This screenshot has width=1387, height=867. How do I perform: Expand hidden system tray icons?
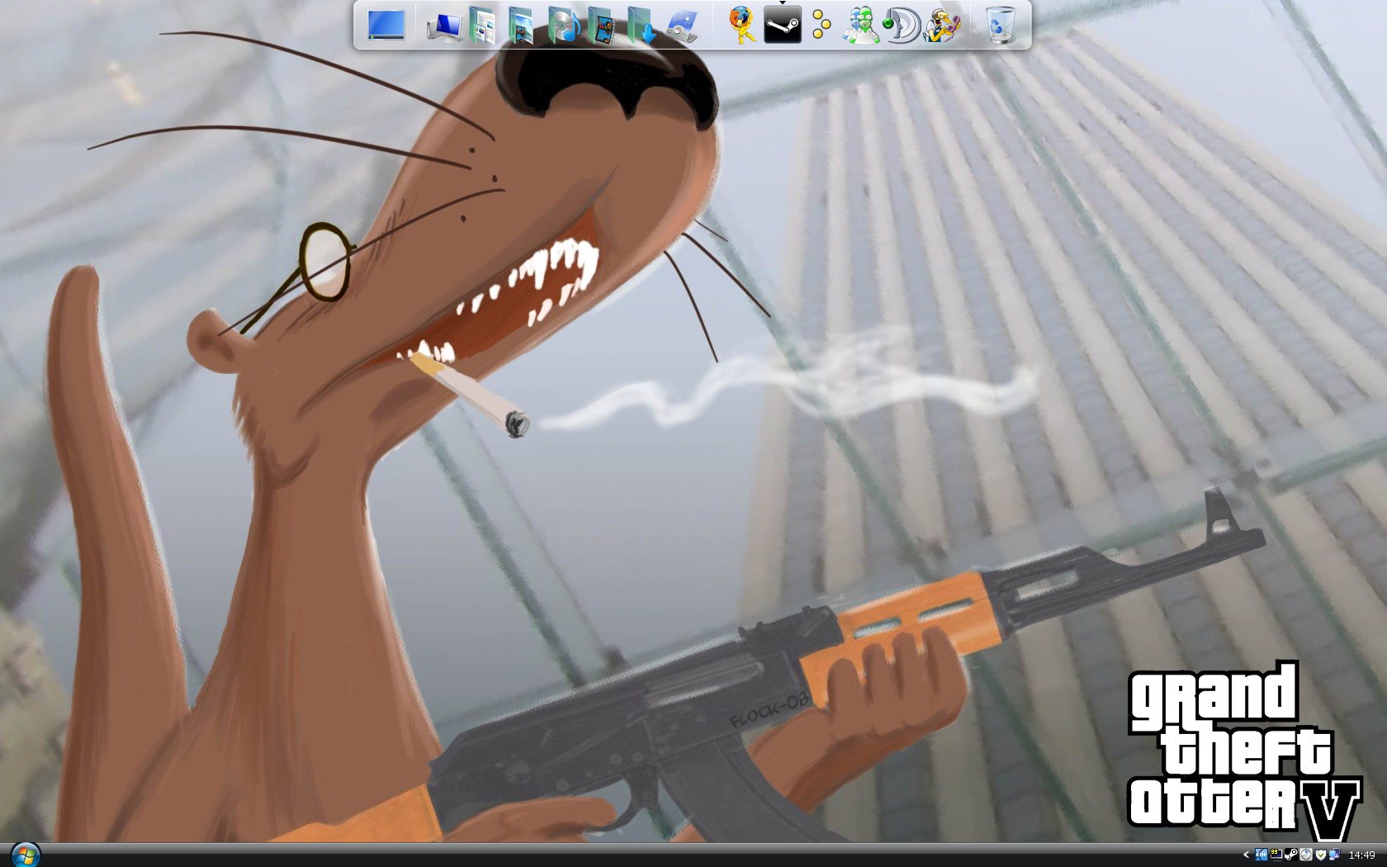[1247, 855]
